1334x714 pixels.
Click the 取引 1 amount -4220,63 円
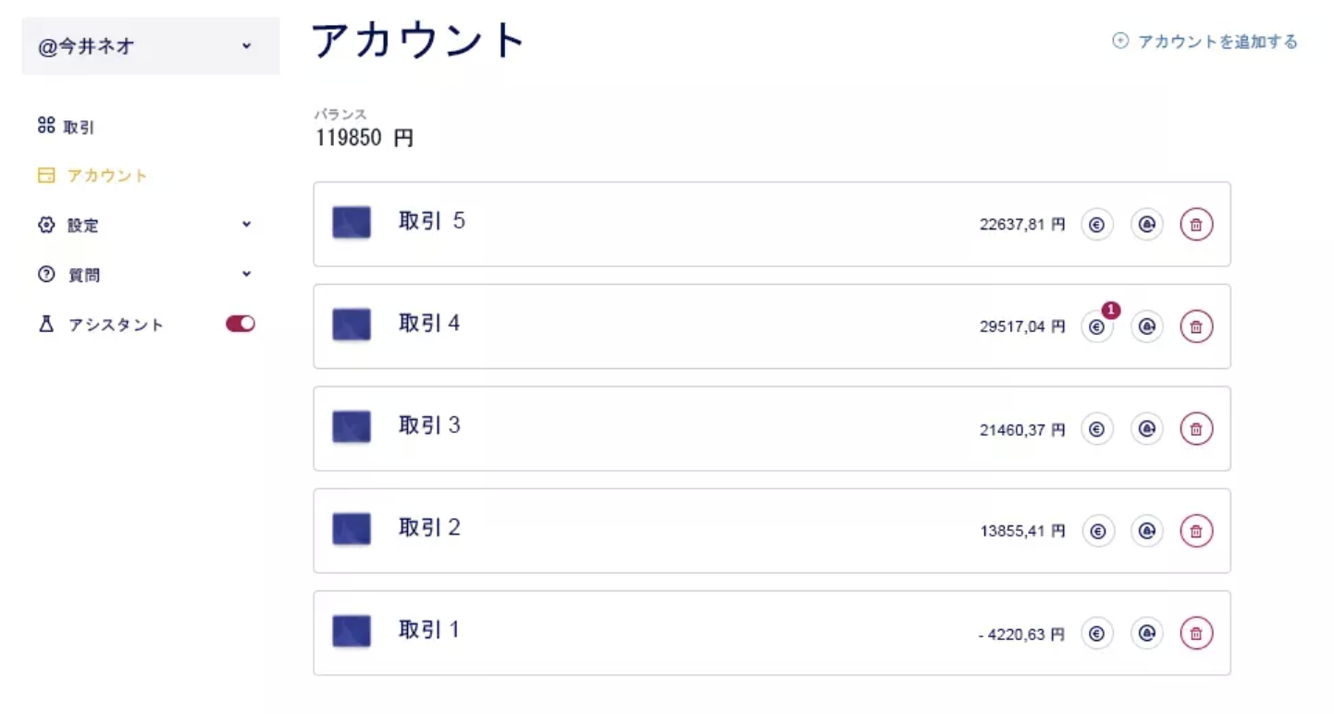1021,634
